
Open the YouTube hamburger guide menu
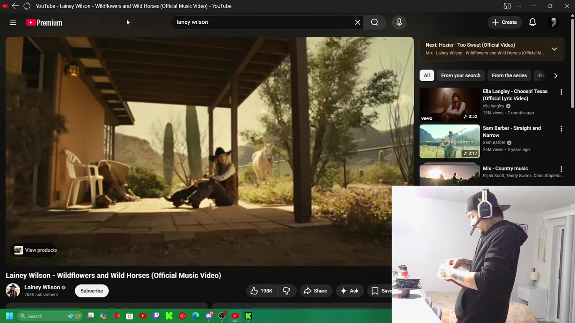click(x=13, y=22)
